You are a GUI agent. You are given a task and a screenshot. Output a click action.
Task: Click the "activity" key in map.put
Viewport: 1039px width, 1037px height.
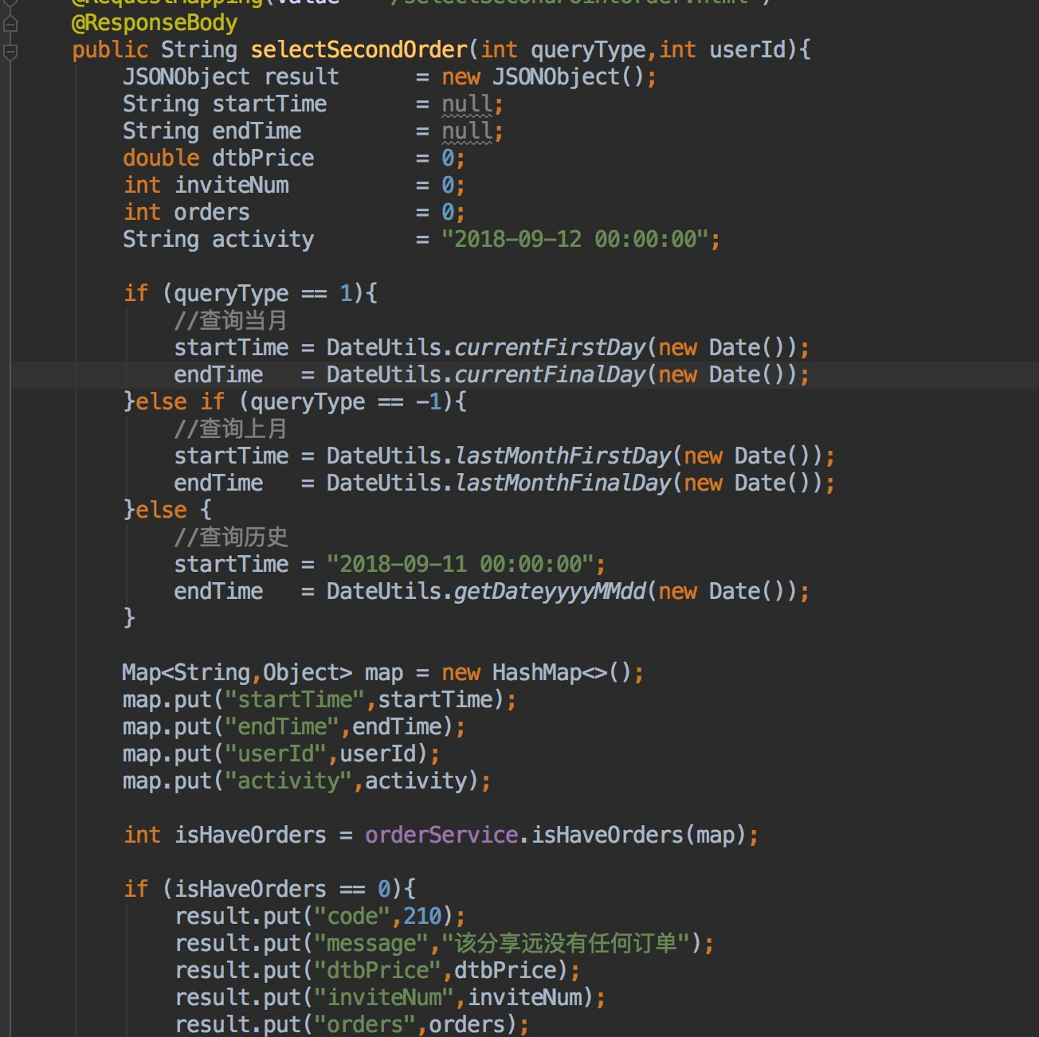(288, 781)
